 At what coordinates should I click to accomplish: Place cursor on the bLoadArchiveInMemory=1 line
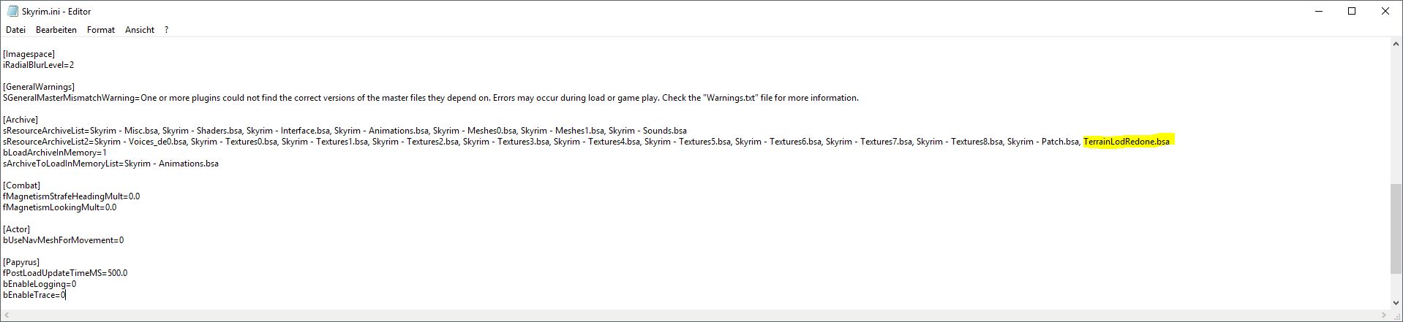55,153
